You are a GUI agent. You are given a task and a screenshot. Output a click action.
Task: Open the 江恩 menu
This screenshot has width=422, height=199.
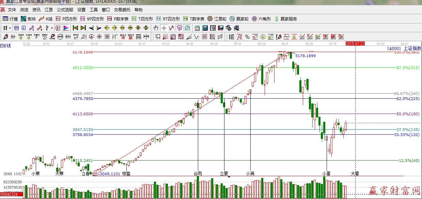coord(49,10)
